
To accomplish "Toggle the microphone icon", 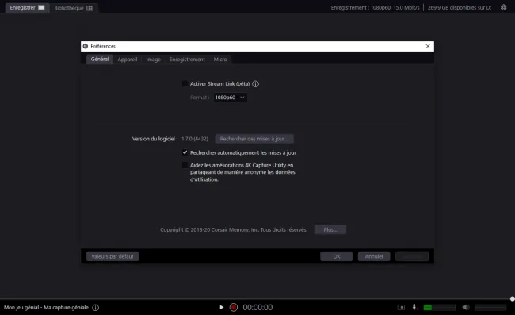I will click(414, 307).
